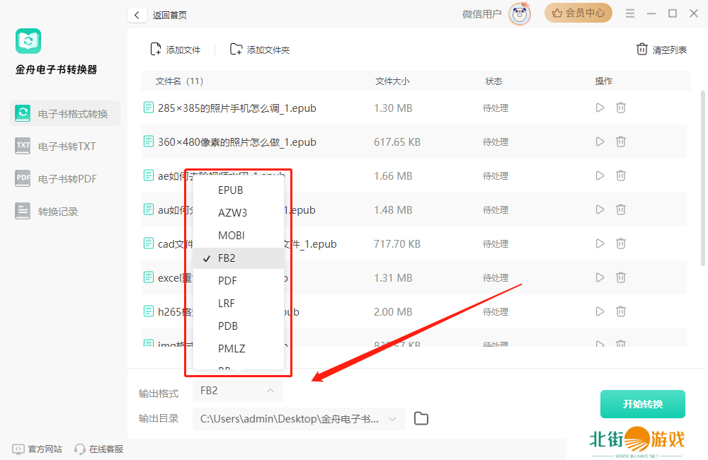708x460 pixels.
Task: Pick PDF in the format dropdown
Action: point(227,281)
